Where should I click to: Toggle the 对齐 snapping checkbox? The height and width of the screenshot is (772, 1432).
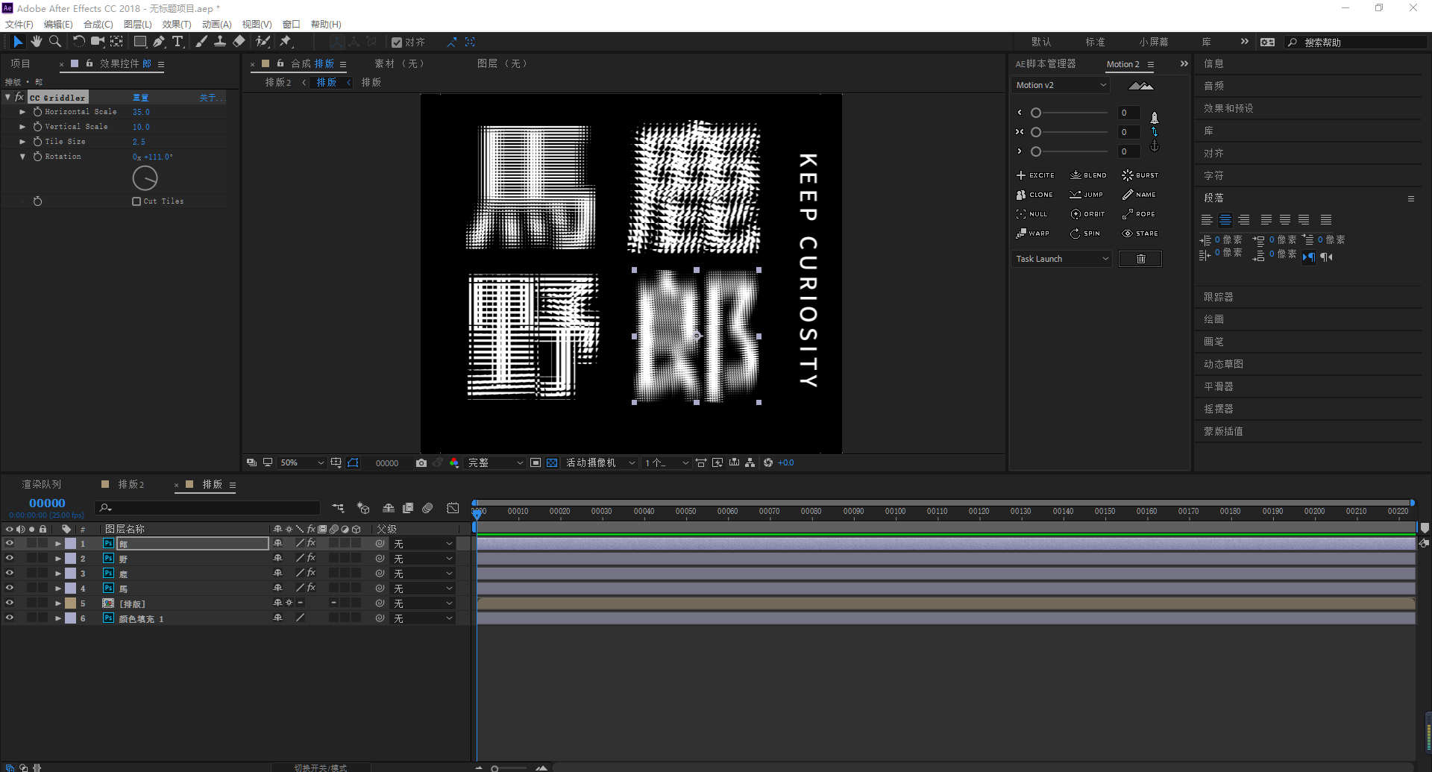397,43
